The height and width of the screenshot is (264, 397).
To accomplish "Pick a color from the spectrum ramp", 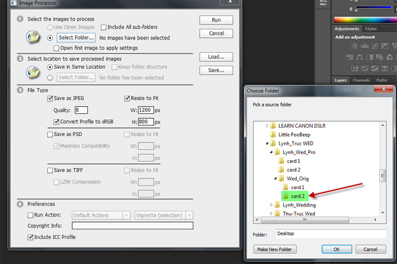I will (365, 20).
